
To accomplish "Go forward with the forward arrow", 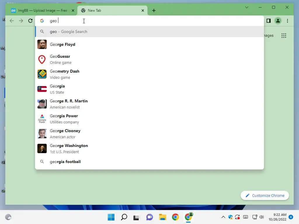I will 21,21.
